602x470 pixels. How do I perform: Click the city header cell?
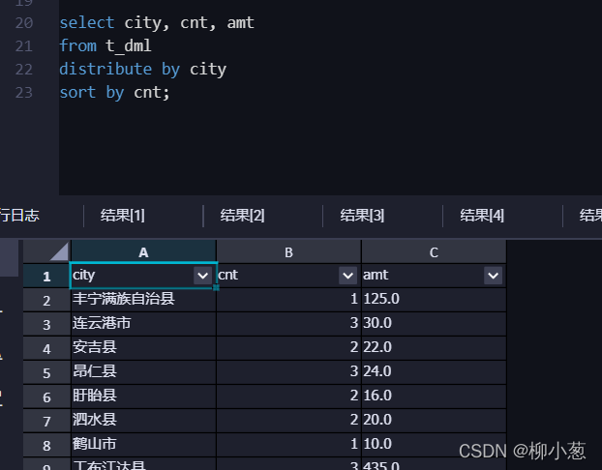143,276
